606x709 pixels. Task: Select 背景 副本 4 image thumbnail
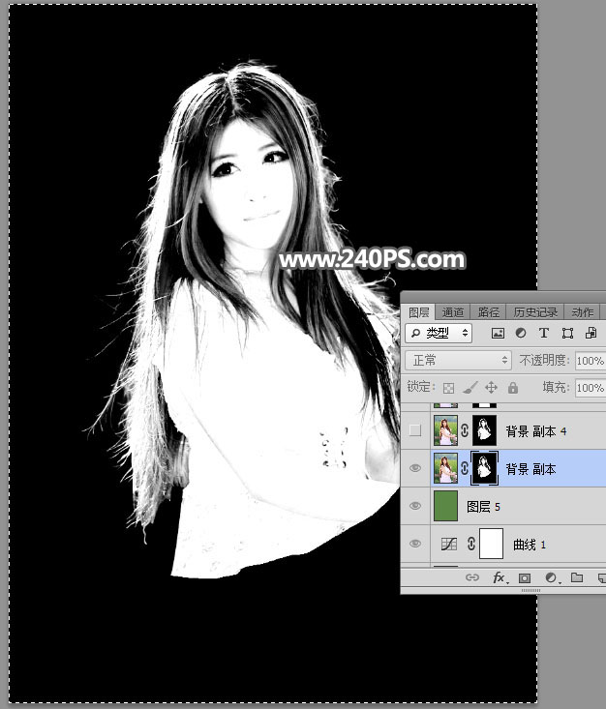click(446, 430)
